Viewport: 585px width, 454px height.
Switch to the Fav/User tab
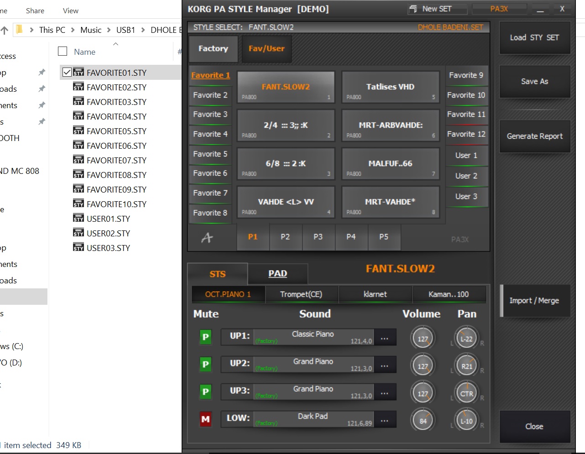click(266, 49)
